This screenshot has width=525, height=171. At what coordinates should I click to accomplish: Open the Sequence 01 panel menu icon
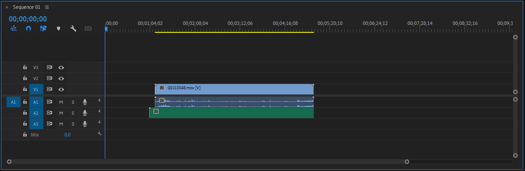[x=47, y=7]
